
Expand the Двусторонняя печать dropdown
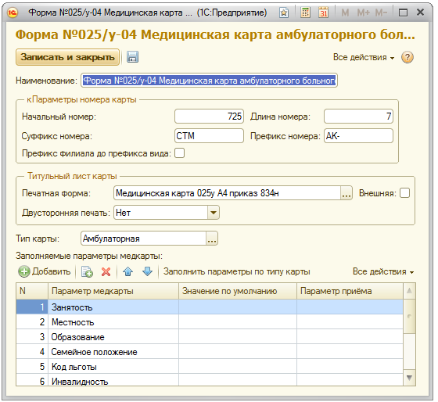pyautogui.click(x=214, y=213)
